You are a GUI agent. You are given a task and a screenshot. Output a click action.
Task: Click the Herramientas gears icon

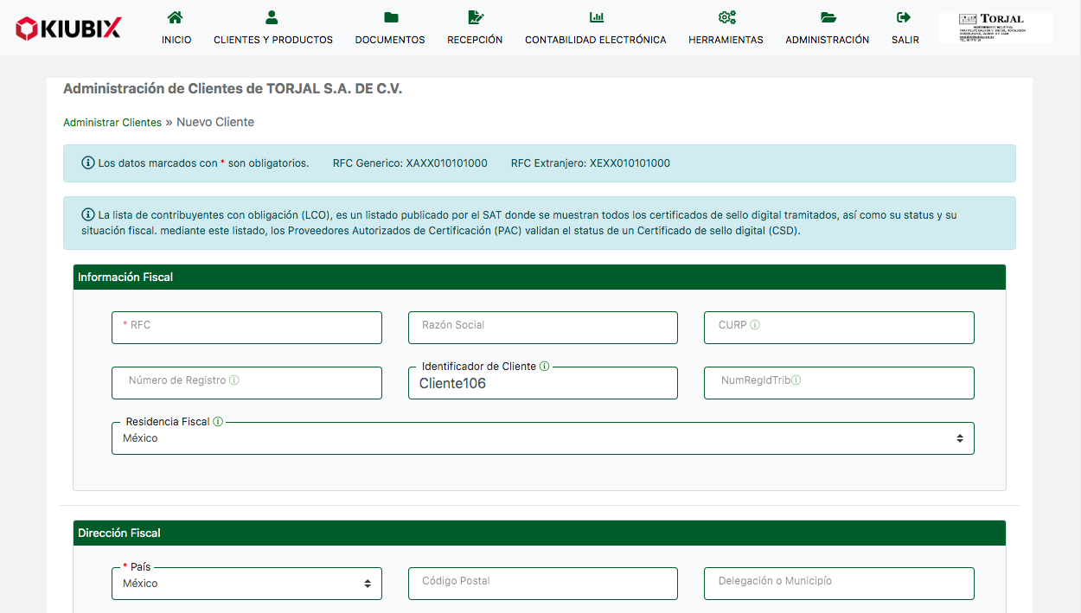click(x=726, y=17)
